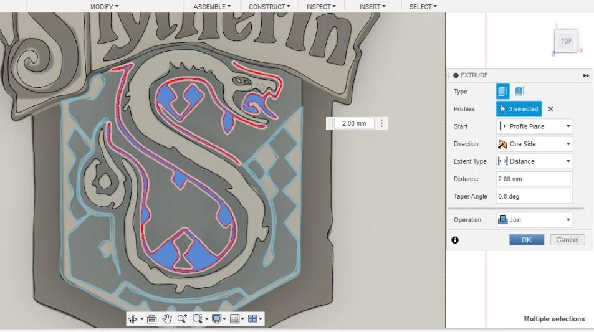Open the INSPECT menu
Screen dimensions: 594x332
pos(321,7)
